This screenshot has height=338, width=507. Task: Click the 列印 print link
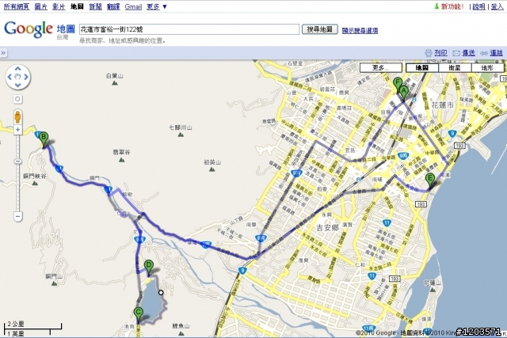440,53
